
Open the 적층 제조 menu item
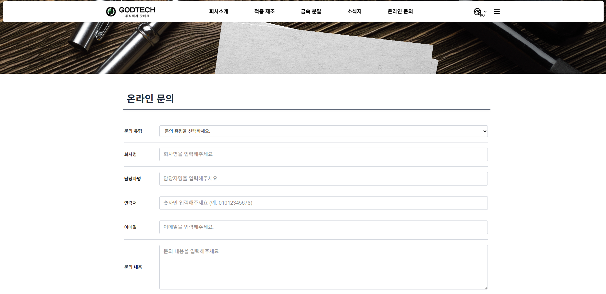click(264, 11)
